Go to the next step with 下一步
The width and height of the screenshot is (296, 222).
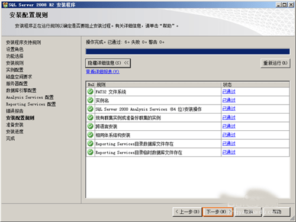[x=218, y=212]
